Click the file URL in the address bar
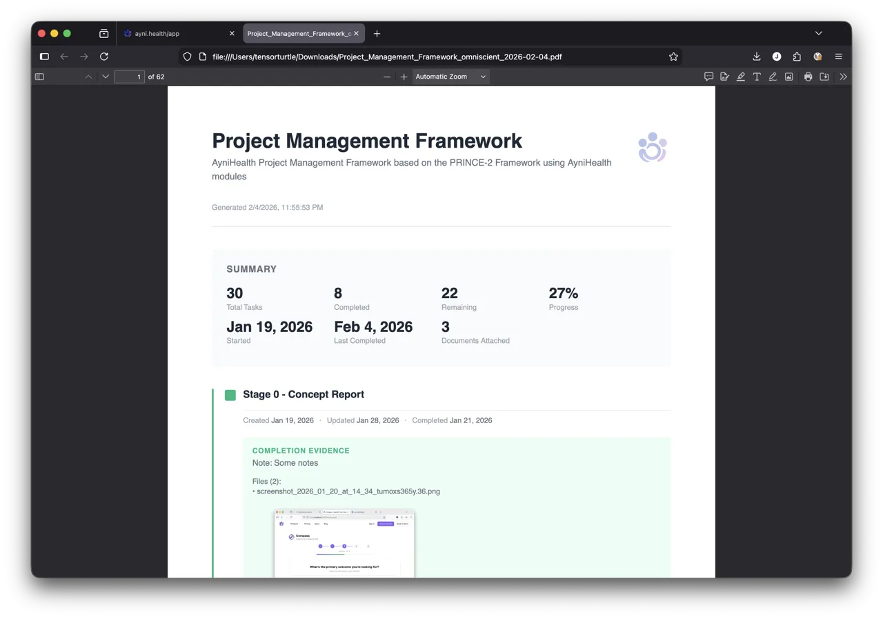 point(387,57)
